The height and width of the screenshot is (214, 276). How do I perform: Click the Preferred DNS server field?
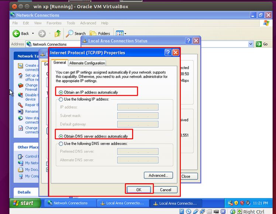click(138, 151)
